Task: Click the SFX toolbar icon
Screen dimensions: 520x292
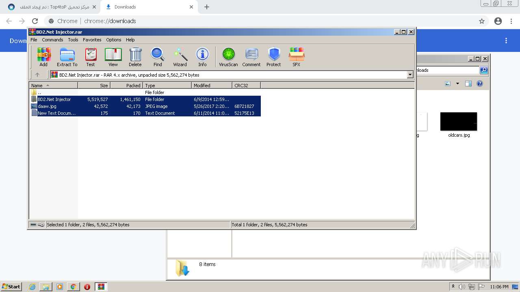Action: point(297,57)
